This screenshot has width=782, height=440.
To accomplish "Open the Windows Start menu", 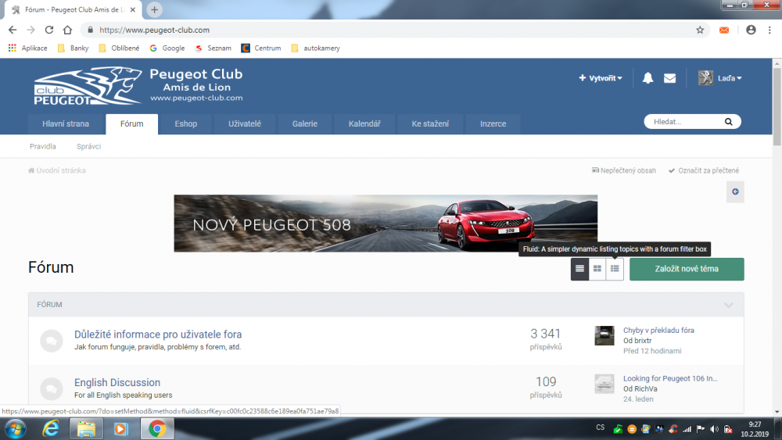I will click(x=15, y=428).
